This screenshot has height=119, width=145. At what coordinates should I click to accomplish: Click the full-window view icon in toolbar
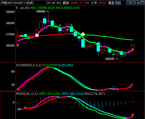click(x=142, y=3)
